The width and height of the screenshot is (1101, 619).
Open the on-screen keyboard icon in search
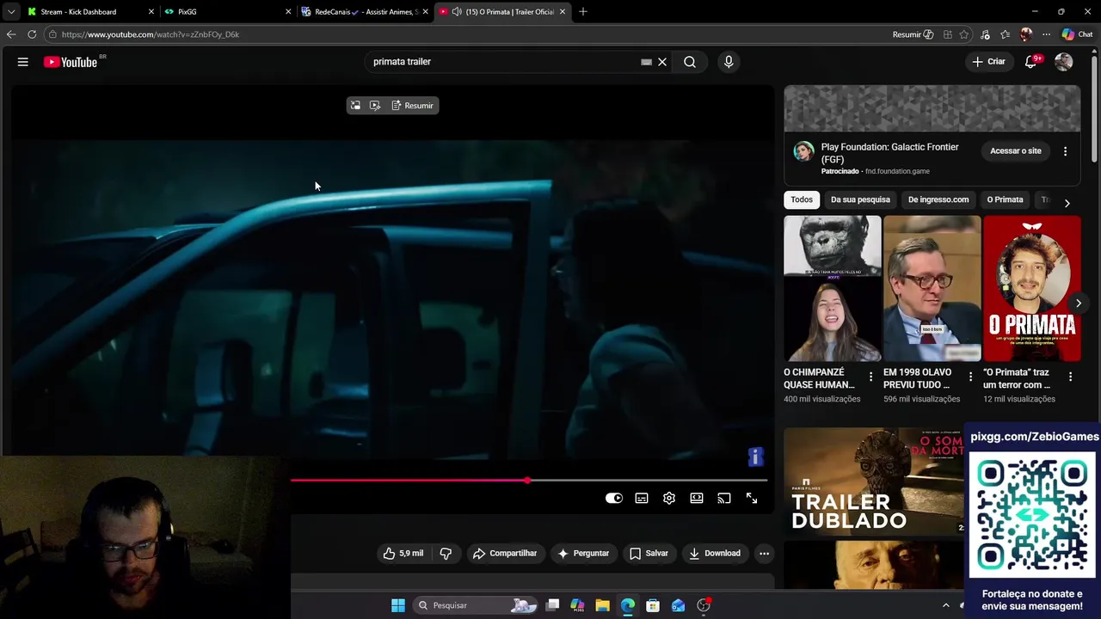point(646,62)
